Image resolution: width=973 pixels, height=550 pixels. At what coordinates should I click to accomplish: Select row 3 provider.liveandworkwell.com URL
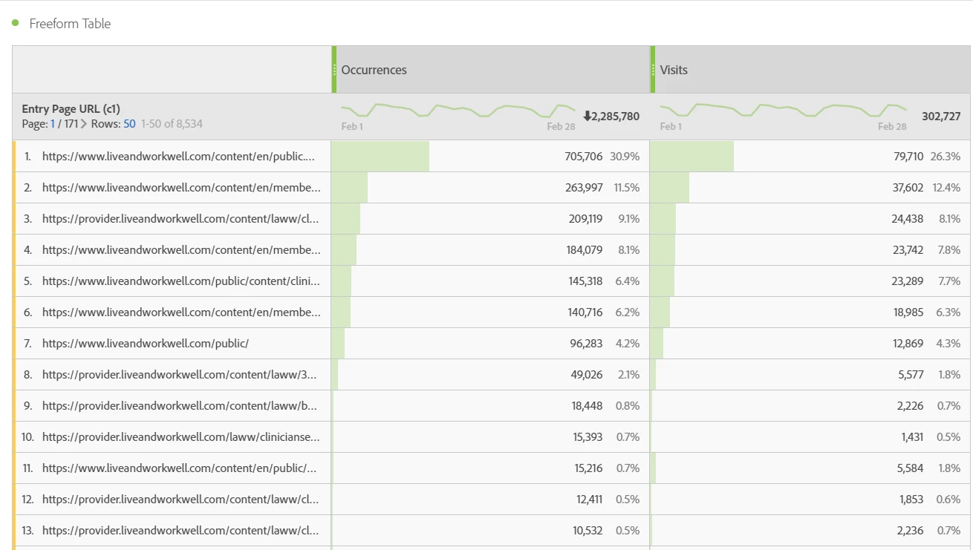(180, 219)
